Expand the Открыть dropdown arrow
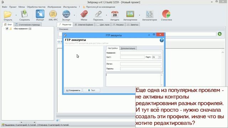The image size is (228, 128). (16, 15)
